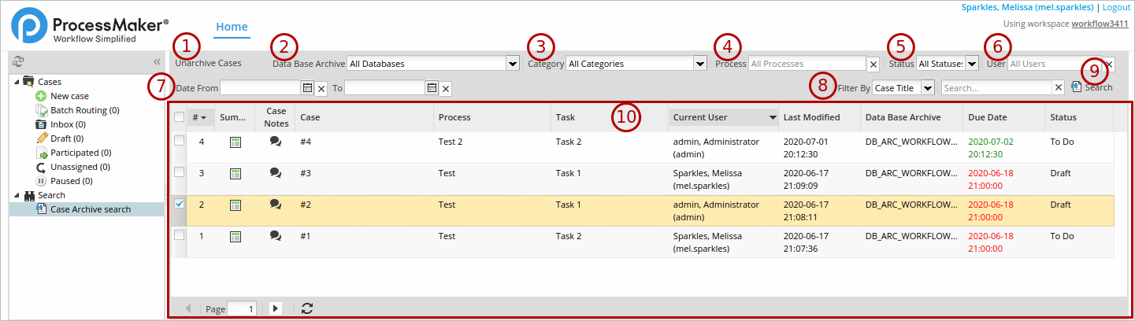Open case notes for case #3
The image size is (1135, 321).
275,172
